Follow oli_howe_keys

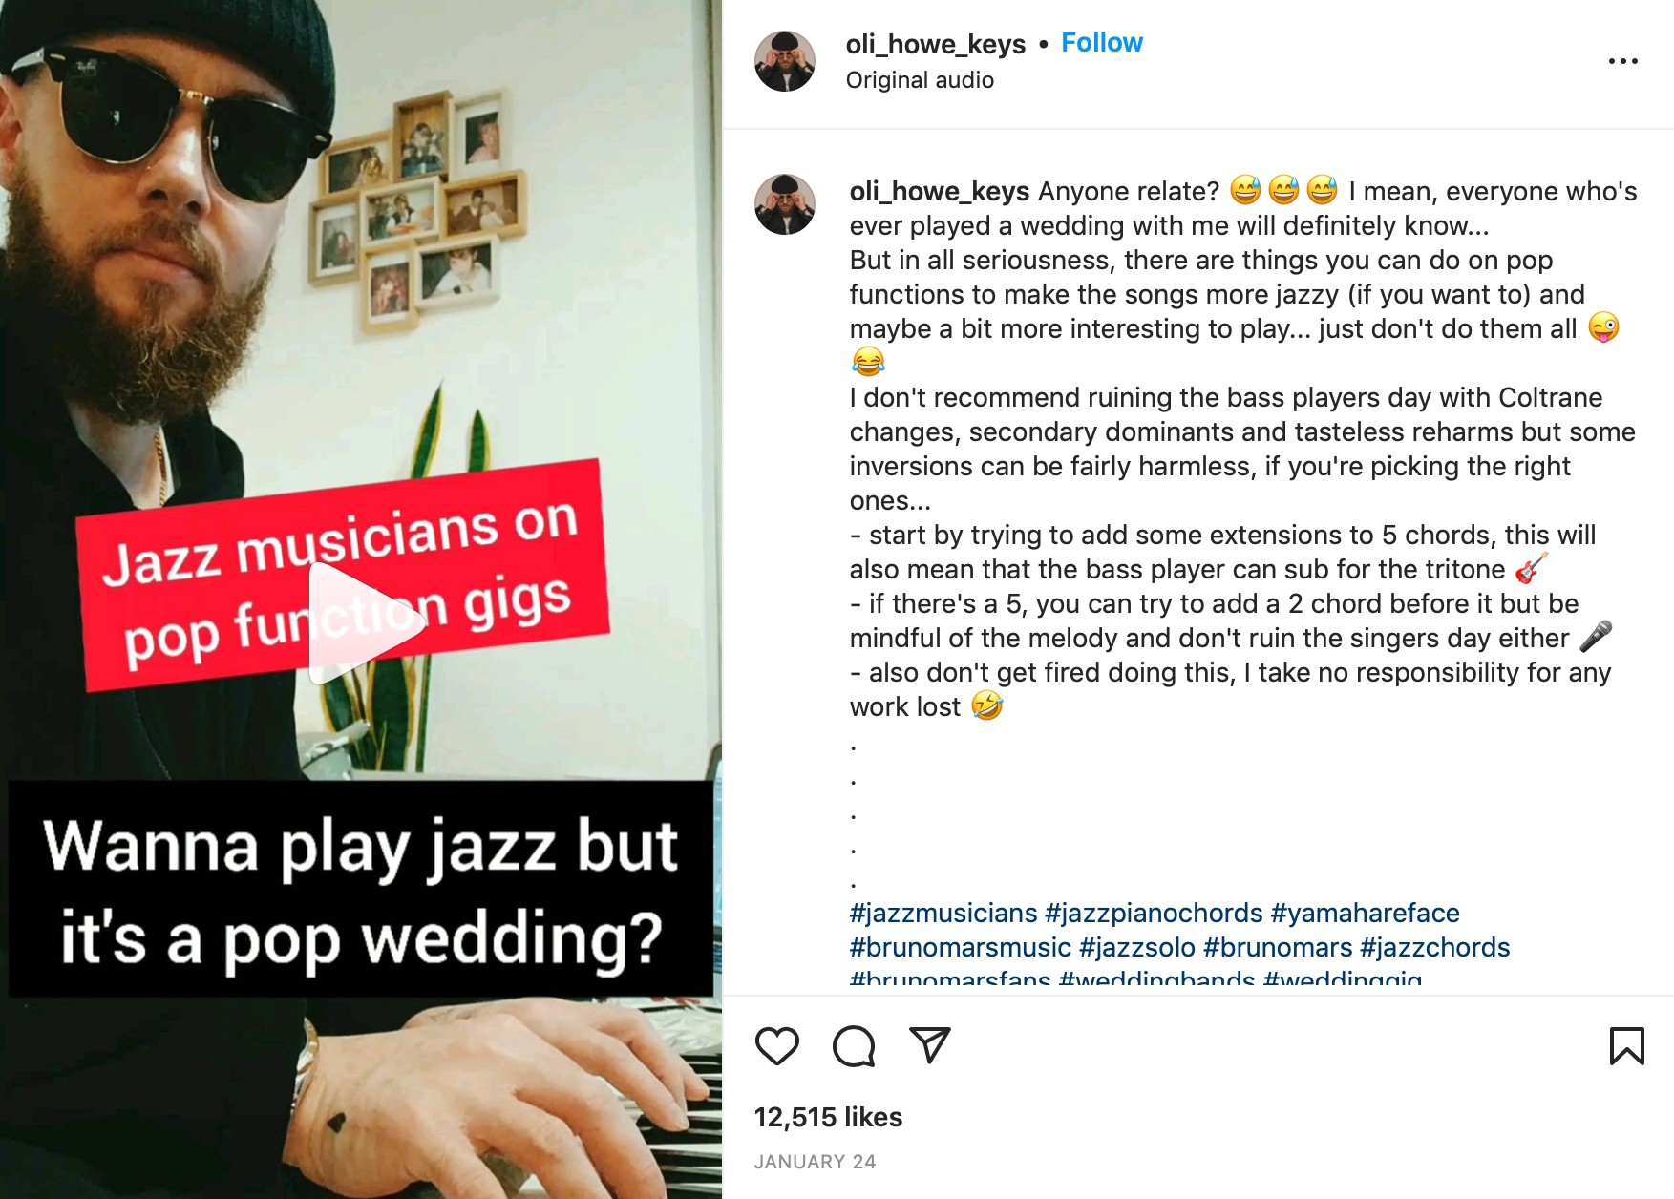point(1101,43)
